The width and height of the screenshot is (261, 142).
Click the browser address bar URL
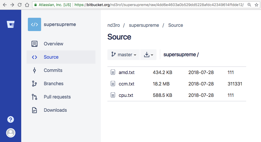[x=159, y=5]
